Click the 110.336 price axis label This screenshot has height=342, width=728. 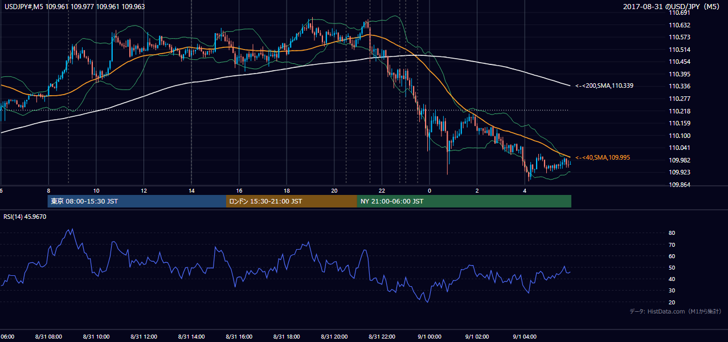(x=680, y=87)
